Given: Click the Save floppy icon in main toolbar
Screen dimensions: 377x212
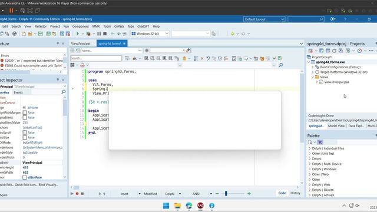Looking at the screenshot, I should (x=41, y=34).
